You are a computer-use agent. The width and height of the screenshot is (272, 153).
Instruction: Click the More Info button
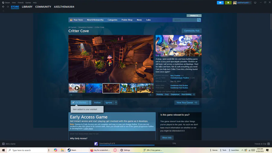pos(167,138)
